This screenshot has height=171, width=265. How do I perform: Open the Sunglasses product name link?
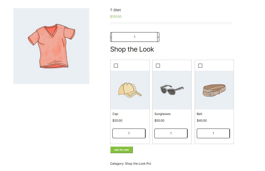tap(163, 114)
